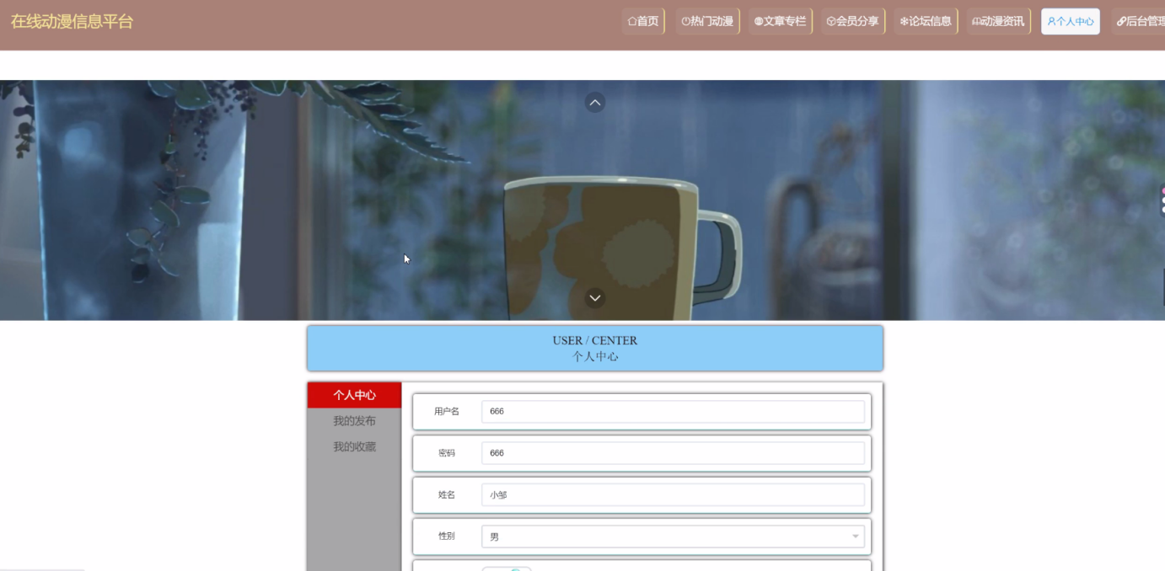Open the 热门动漫 nav item
This screenshot has width=1165, height=571.
point(707,21)
